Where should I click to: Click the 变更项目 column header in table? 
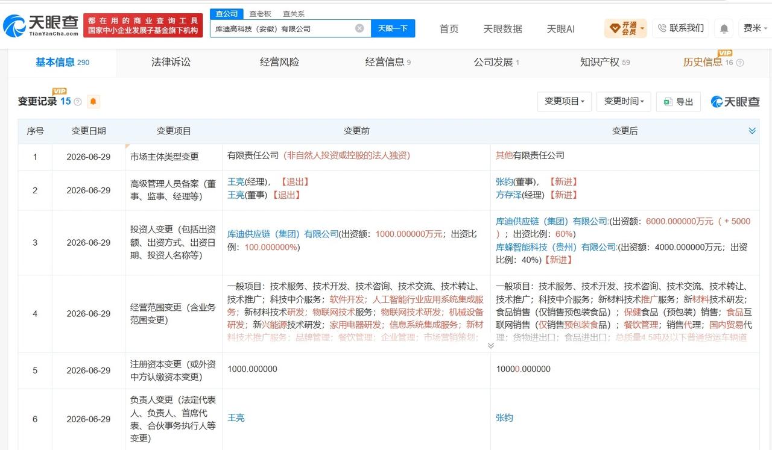[174, 131]
